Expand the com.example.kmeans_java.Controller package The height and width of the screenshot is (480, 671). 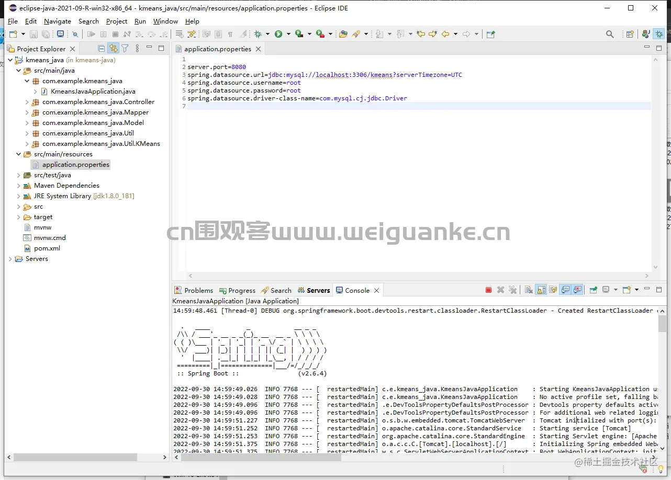(27, 102)
